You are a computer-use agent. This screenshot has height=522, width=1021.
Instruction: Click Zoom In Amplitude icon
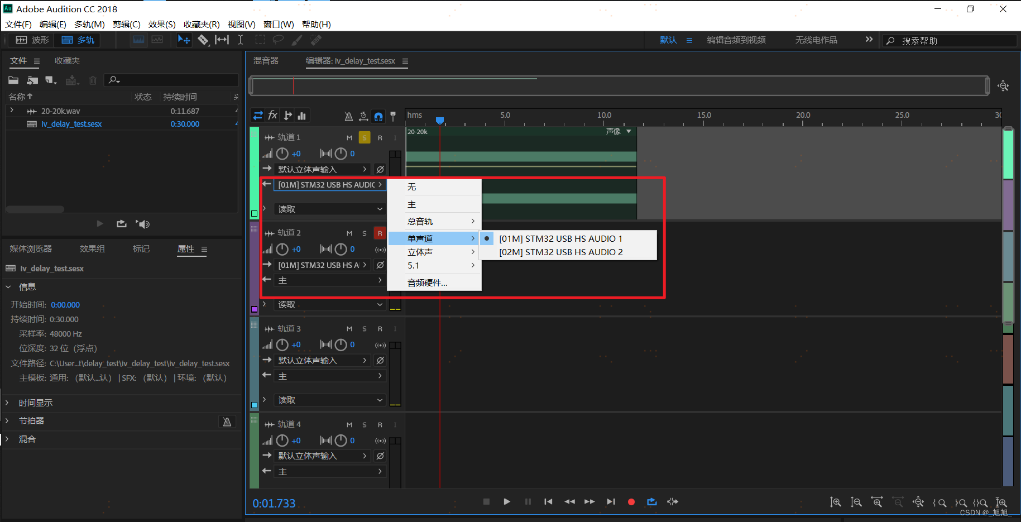click(x=836, y=502)
